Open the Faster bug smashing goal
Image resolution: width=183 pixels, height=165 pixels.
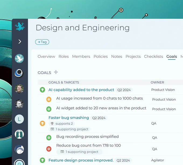click(69, 118)
